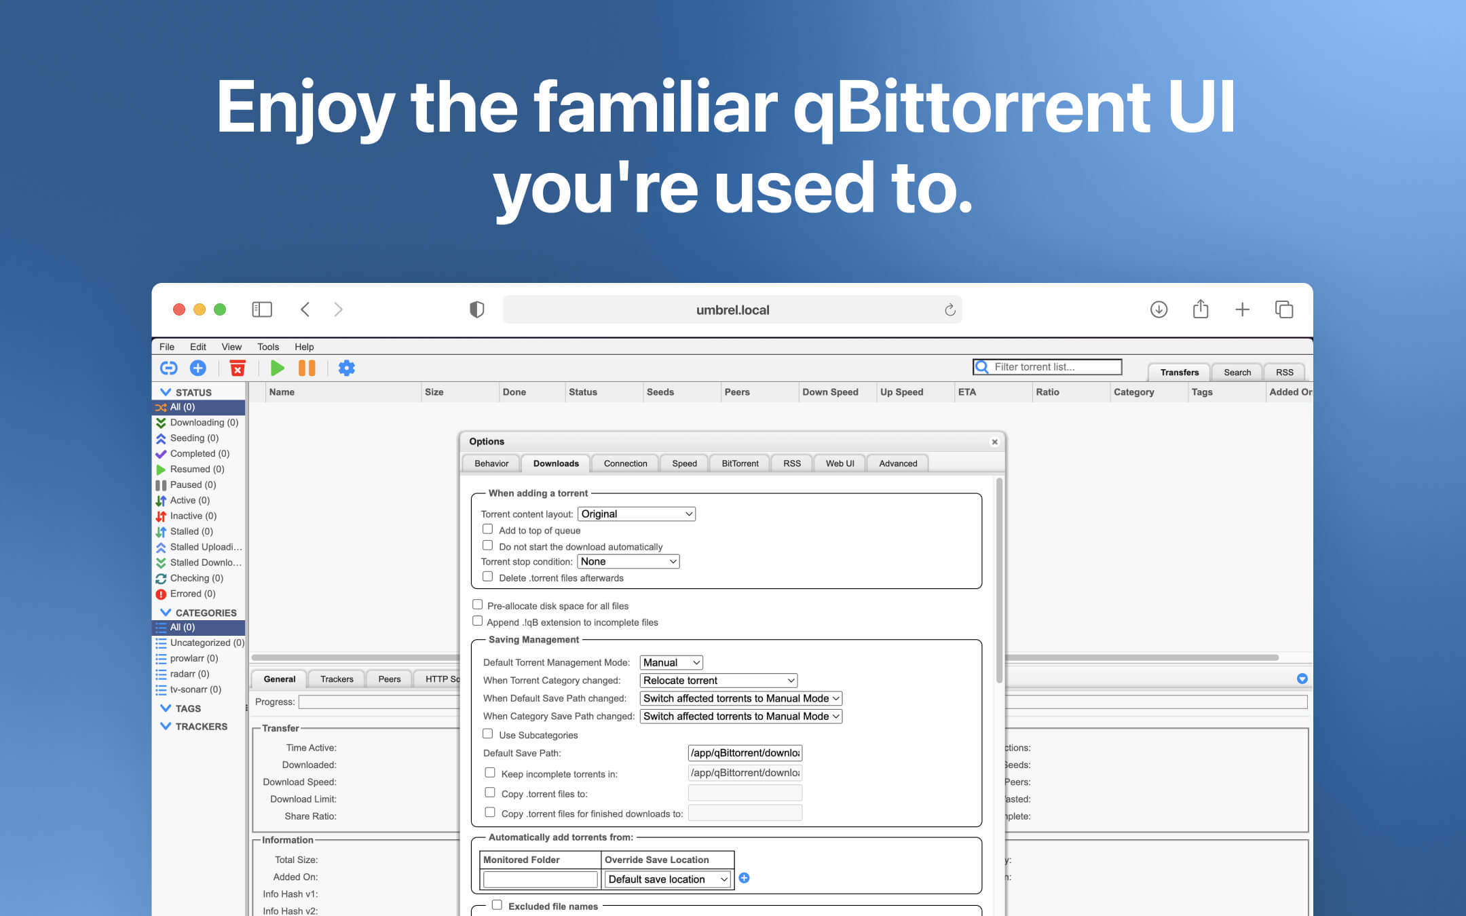Viewport: 1466px width, 916px height.
Task: Click the Pause torrent icon
Action: (307, 368)
